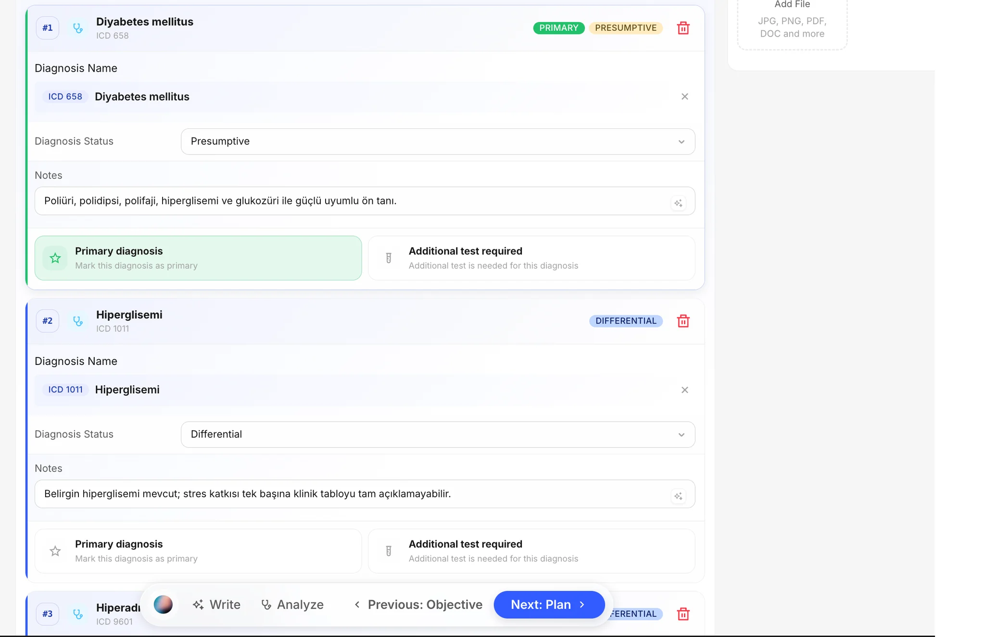
Task: Clear the Hiperglisemi diagnosis name
Action: click(684, 390)
